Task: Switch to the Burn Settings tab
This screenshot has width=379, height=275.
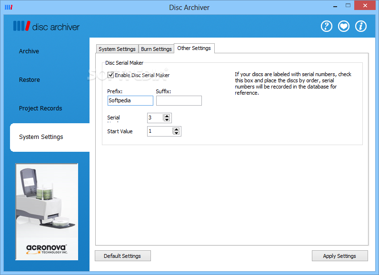Action: [156, 49]
